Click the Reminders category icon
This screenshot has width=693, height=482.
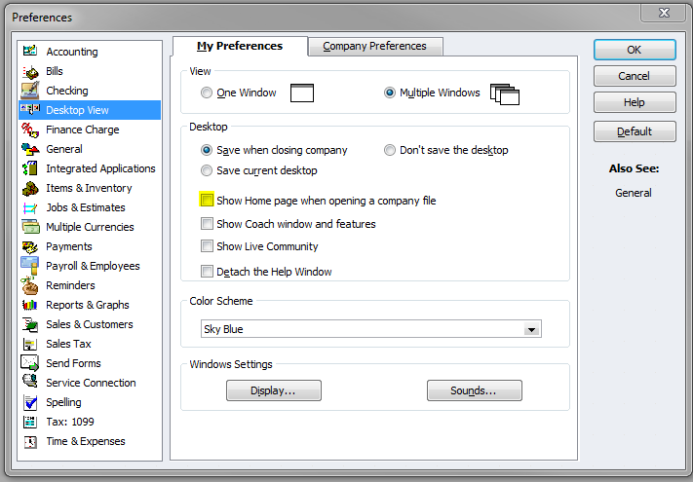coord(30,285)
